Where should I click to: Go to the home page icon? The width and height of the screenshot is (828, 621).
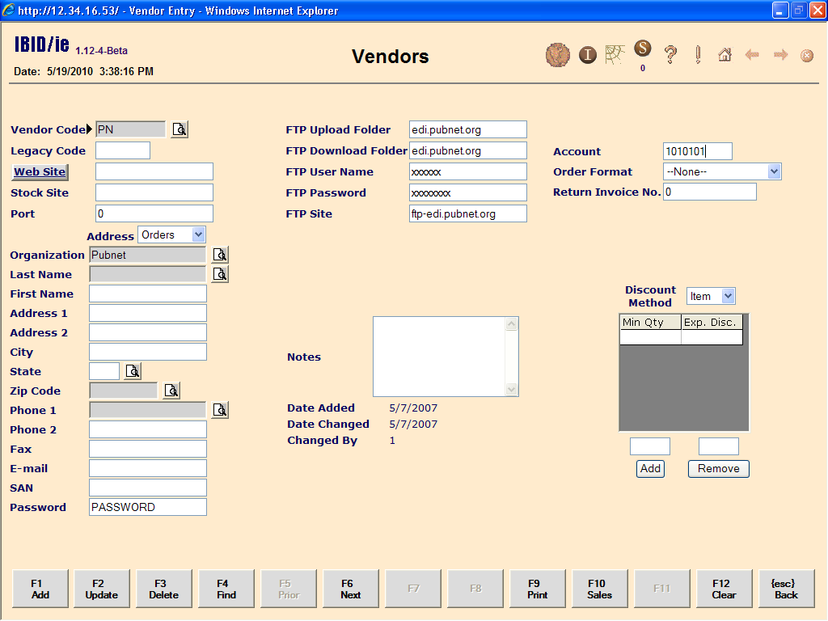point(724,55)
